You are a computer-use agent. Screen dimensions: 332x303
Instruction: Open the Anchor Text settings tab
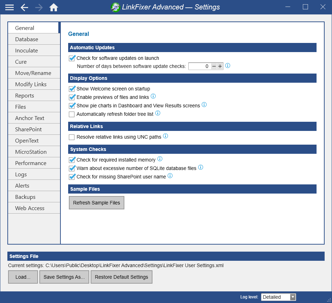pyautogui.click(x=34, y=118)
